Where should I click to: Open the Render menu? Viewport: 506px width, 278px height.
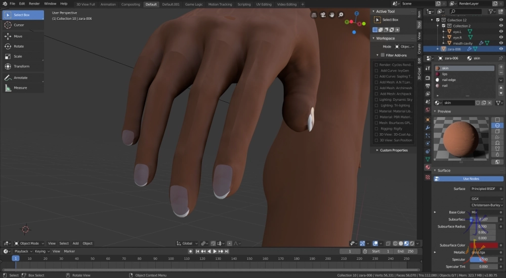[34, 4]
